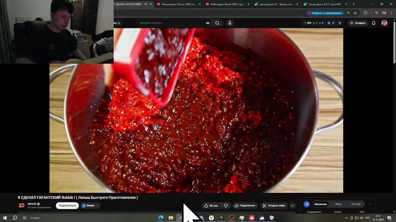This screenshot has height=222, width=396.
Task: Like the video (38 тыс.)
Action: [211, 206]
